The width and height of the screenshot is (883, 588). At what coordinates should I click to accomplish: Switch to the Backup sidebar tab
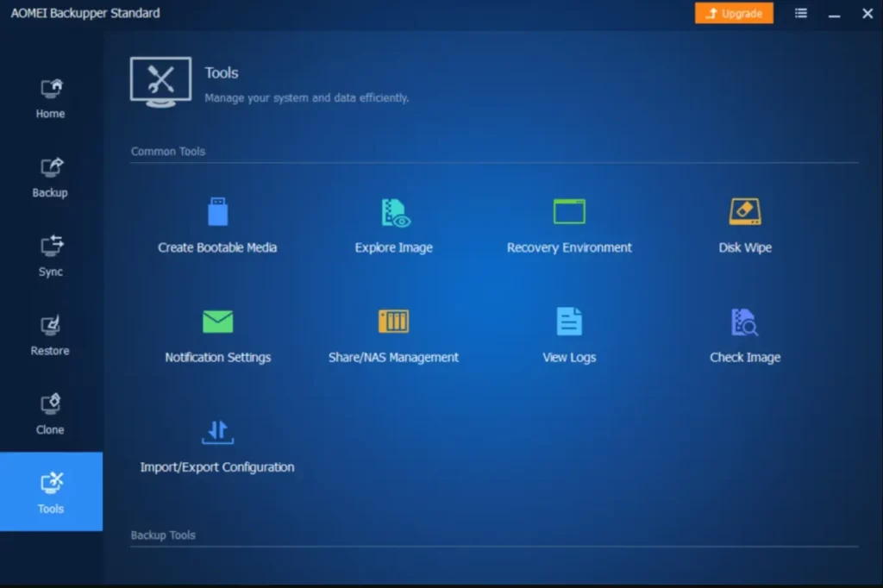[51, 178]
